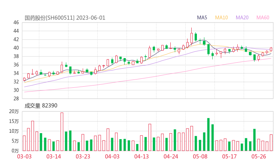The image size is (277, 165).
Task: Click the tallest red volume bar near 20万
Action: (62, 132)
